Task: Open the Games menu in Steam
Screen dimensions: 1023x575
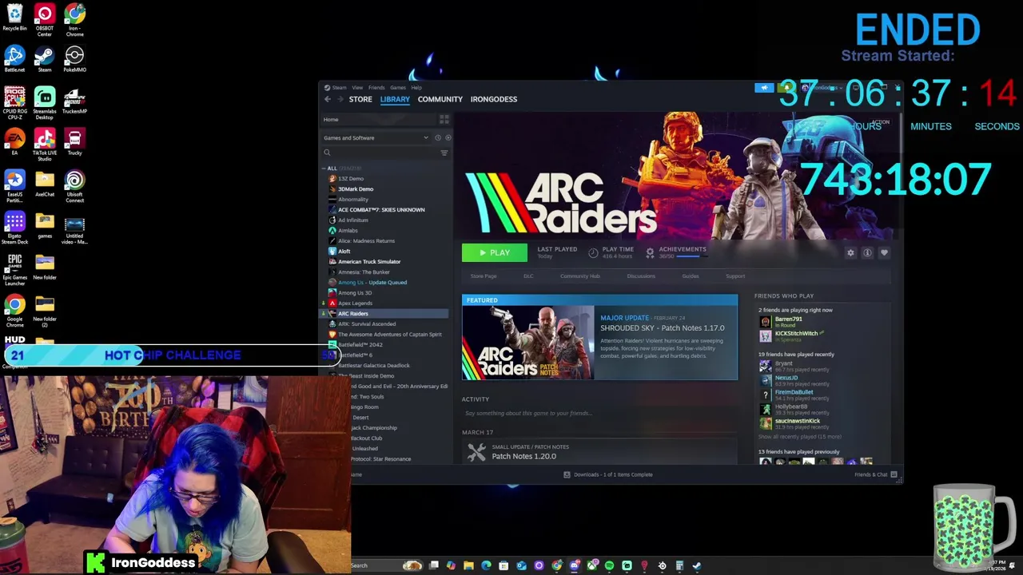Action: click(x=397, y=87)
